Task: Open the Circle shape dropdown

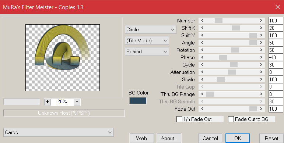Action: pyautogui.click(x=151, y=29)
